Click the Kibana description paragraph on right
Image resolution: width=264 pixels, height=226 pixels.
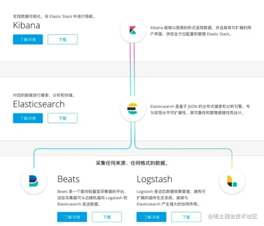click(201, 31)
